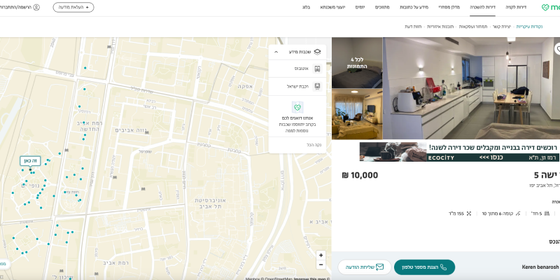
Task: Open the user profile icon for login
Action: click(36, 7)
